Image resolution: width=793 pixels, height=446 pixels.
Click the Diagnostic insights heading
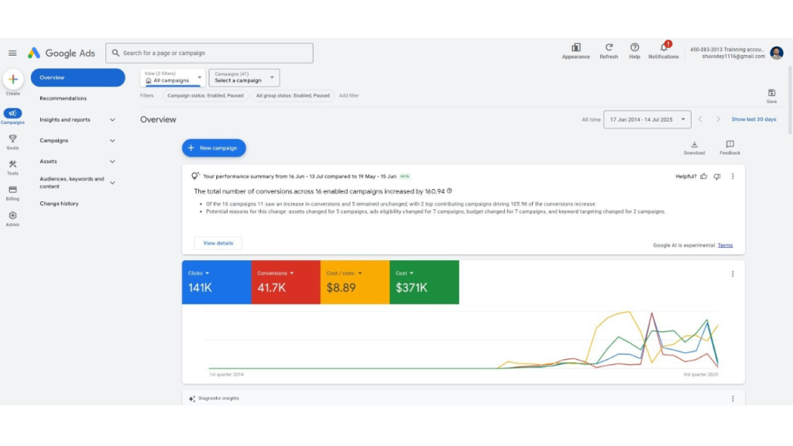pyautogui.click(x=218, y=399)
